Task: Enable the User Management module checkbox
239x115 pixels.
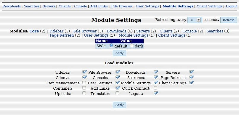Action: 84,83
